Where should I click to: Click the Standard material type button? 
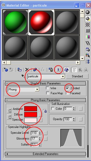pos(77,76)
